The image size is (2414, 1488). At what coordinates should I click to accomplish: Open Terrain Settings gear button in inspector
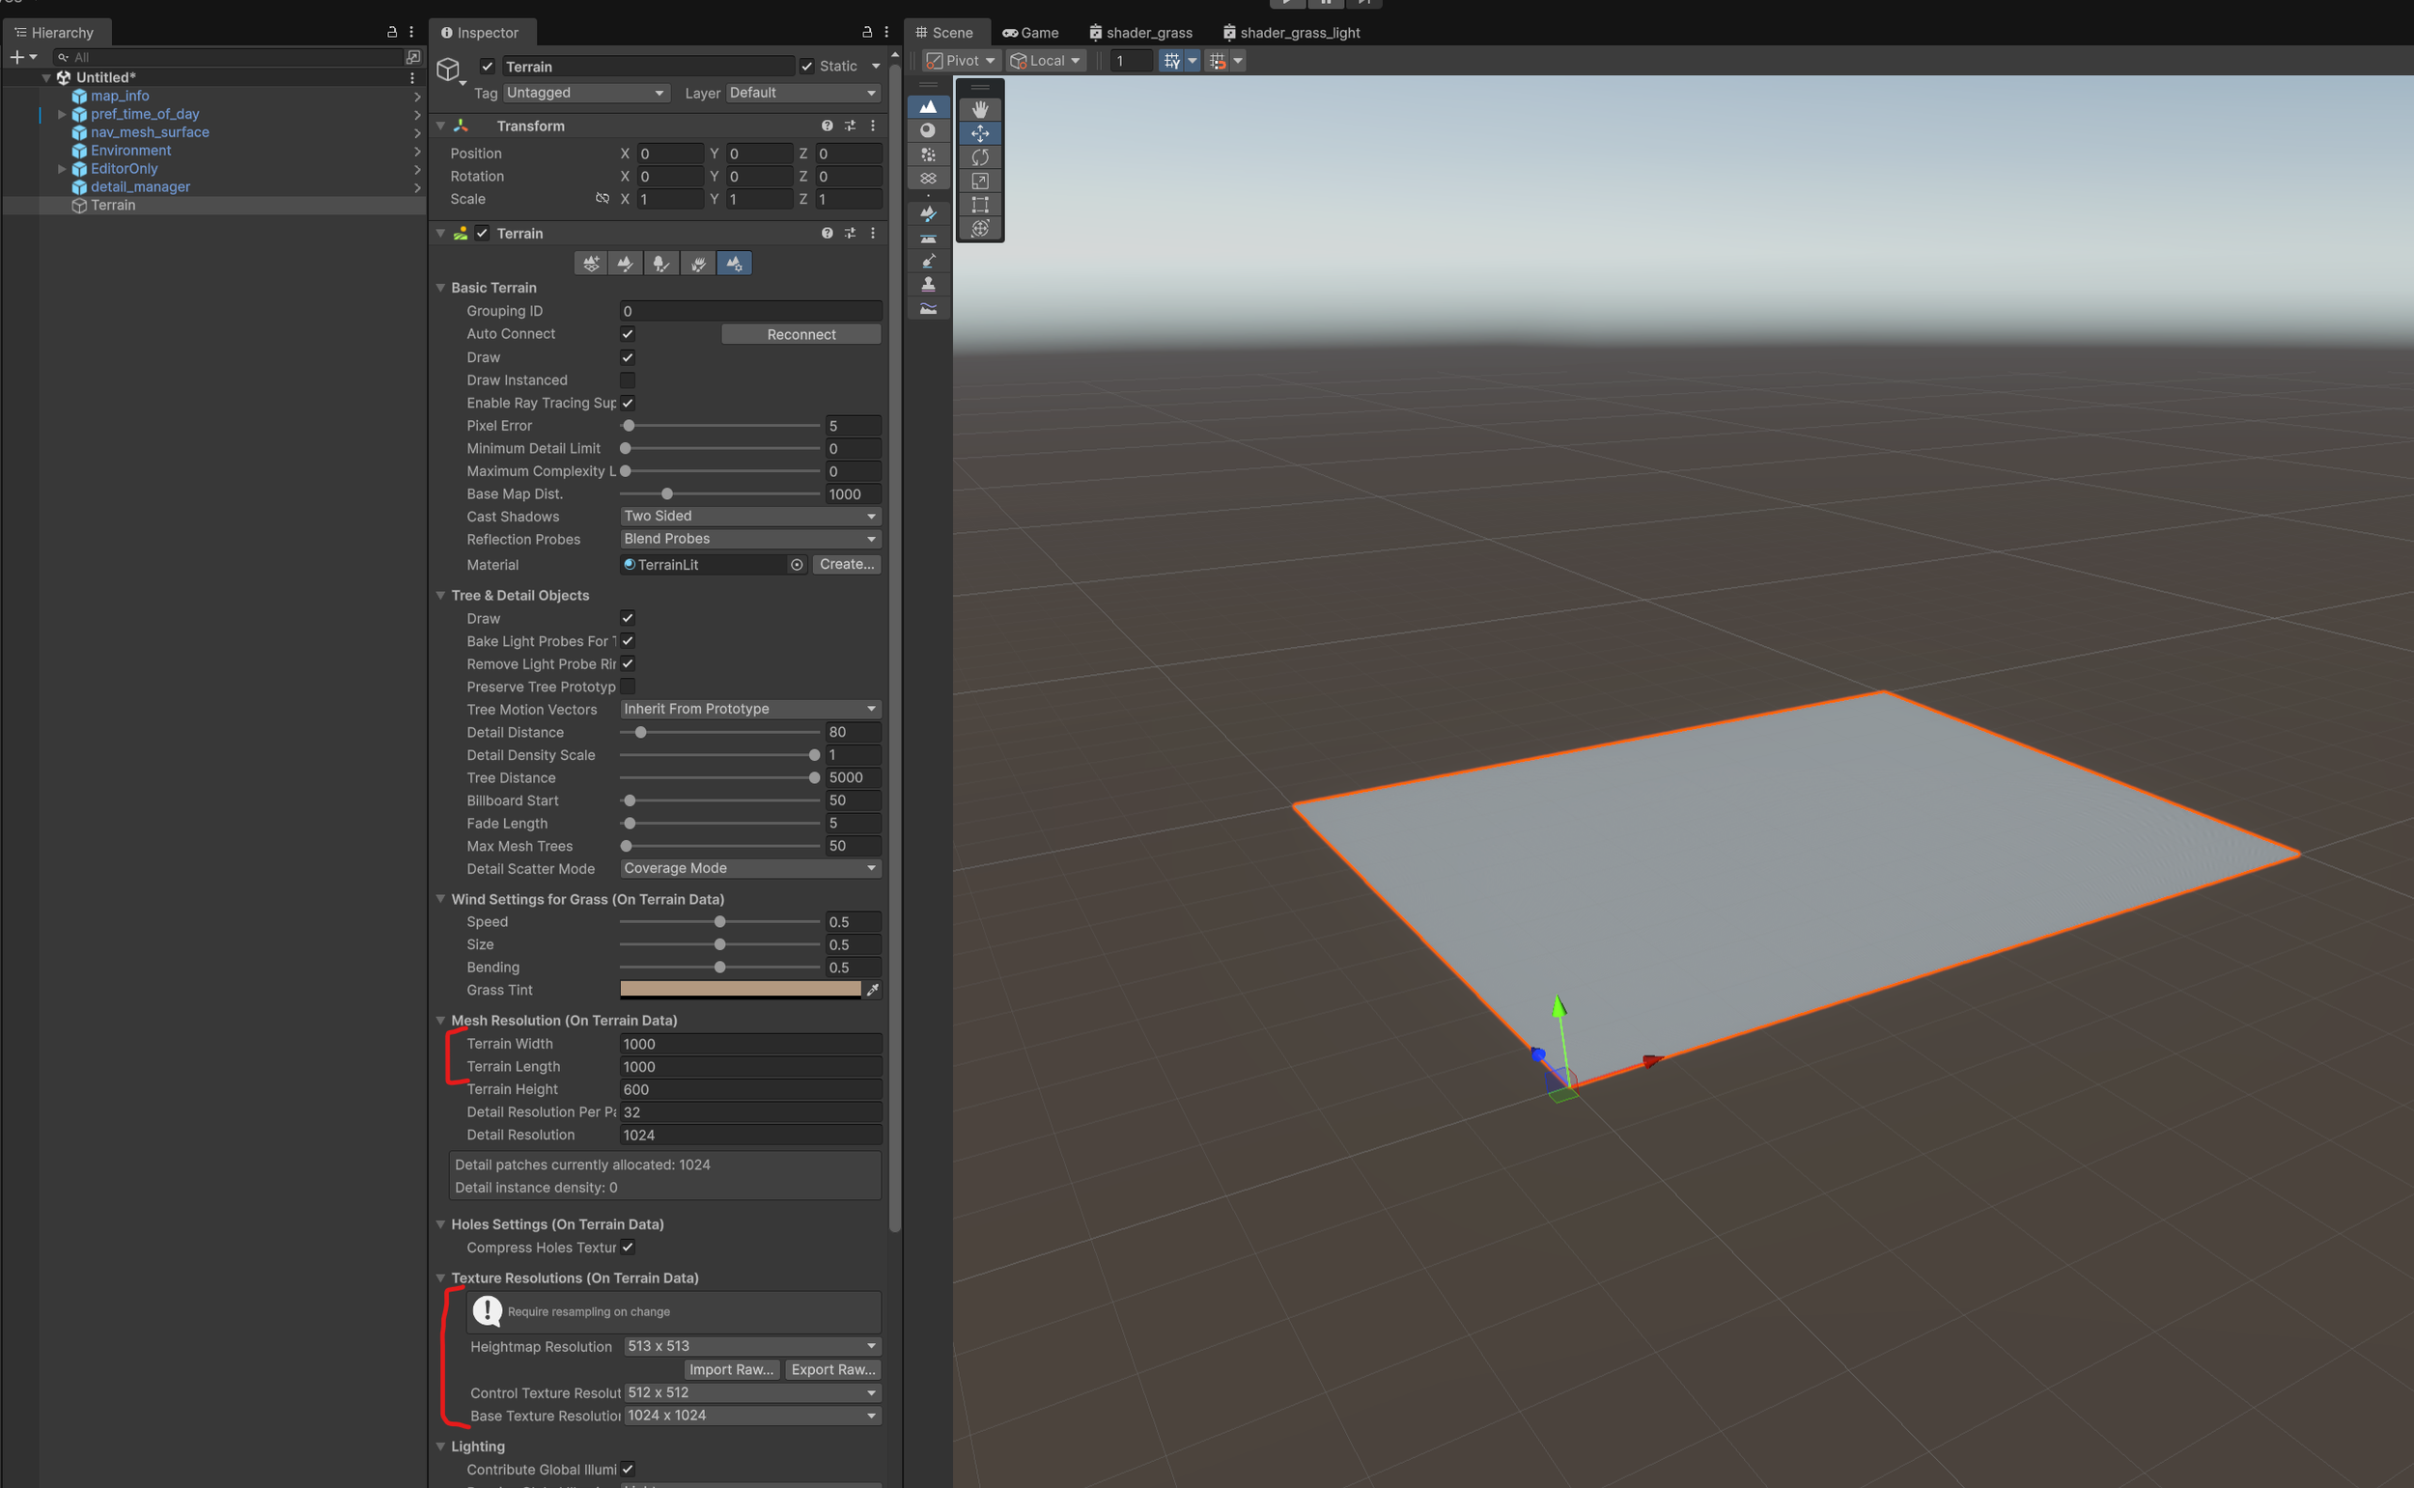click(734, 263)
